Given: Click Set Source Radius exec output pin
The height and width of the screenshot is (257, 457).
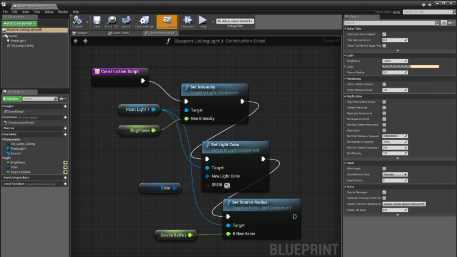Looking at the screenshot, I should pos(295,216).
